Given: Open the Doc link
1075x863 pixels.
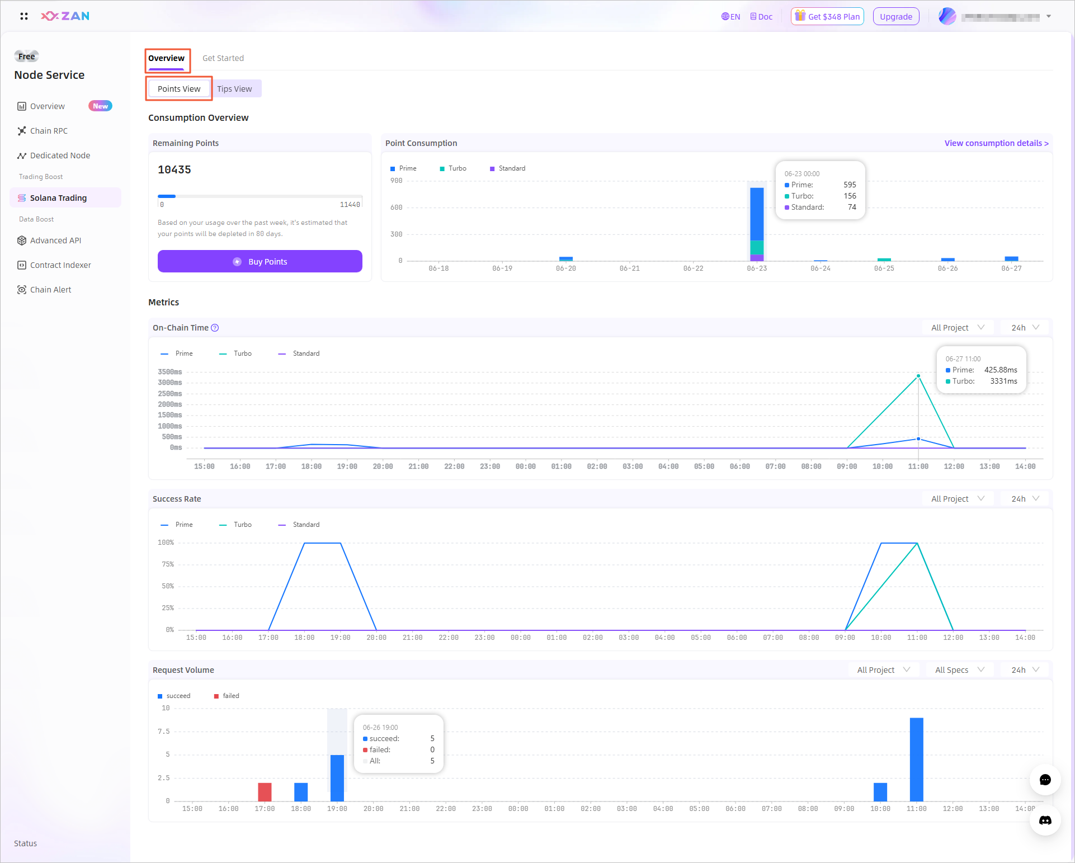Looking at the screenshot, I should click(x=761, y=17).
